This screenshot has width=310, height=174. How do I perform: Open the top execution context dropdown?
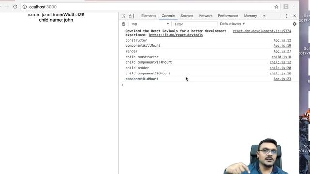click(150, 24)
